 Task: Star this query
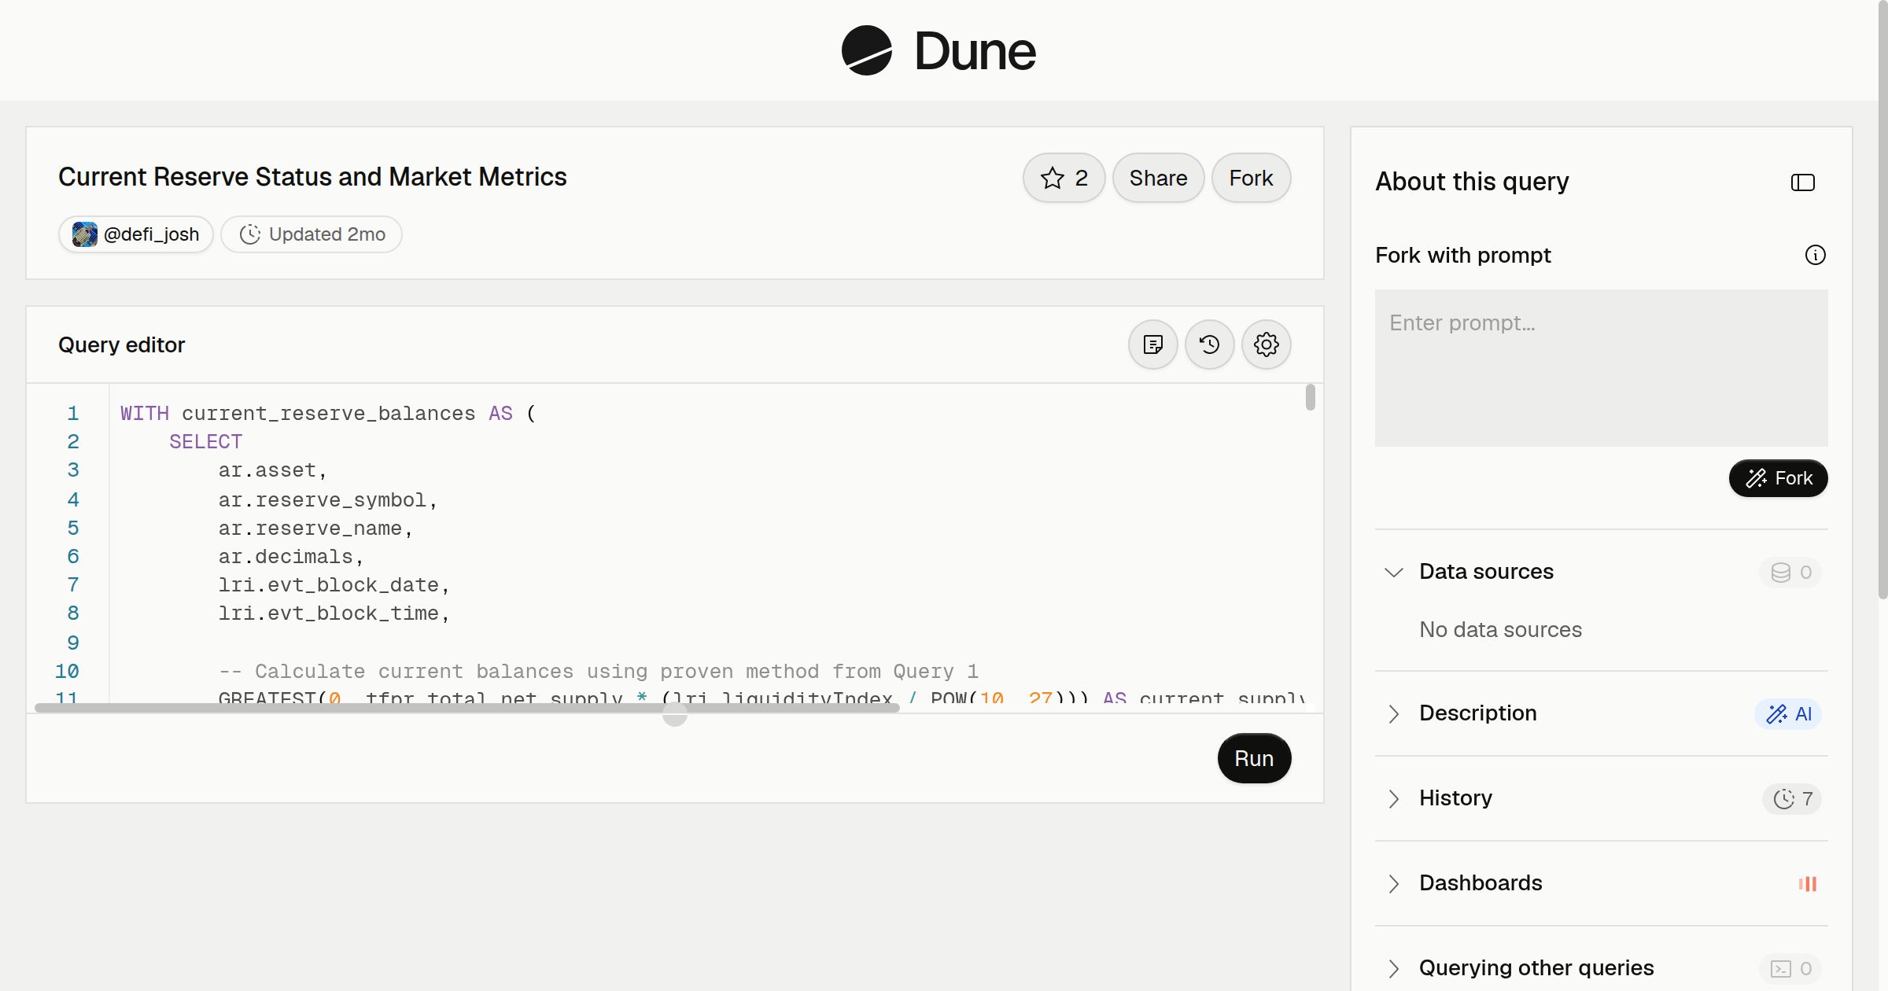click(x=1064, y=178)
